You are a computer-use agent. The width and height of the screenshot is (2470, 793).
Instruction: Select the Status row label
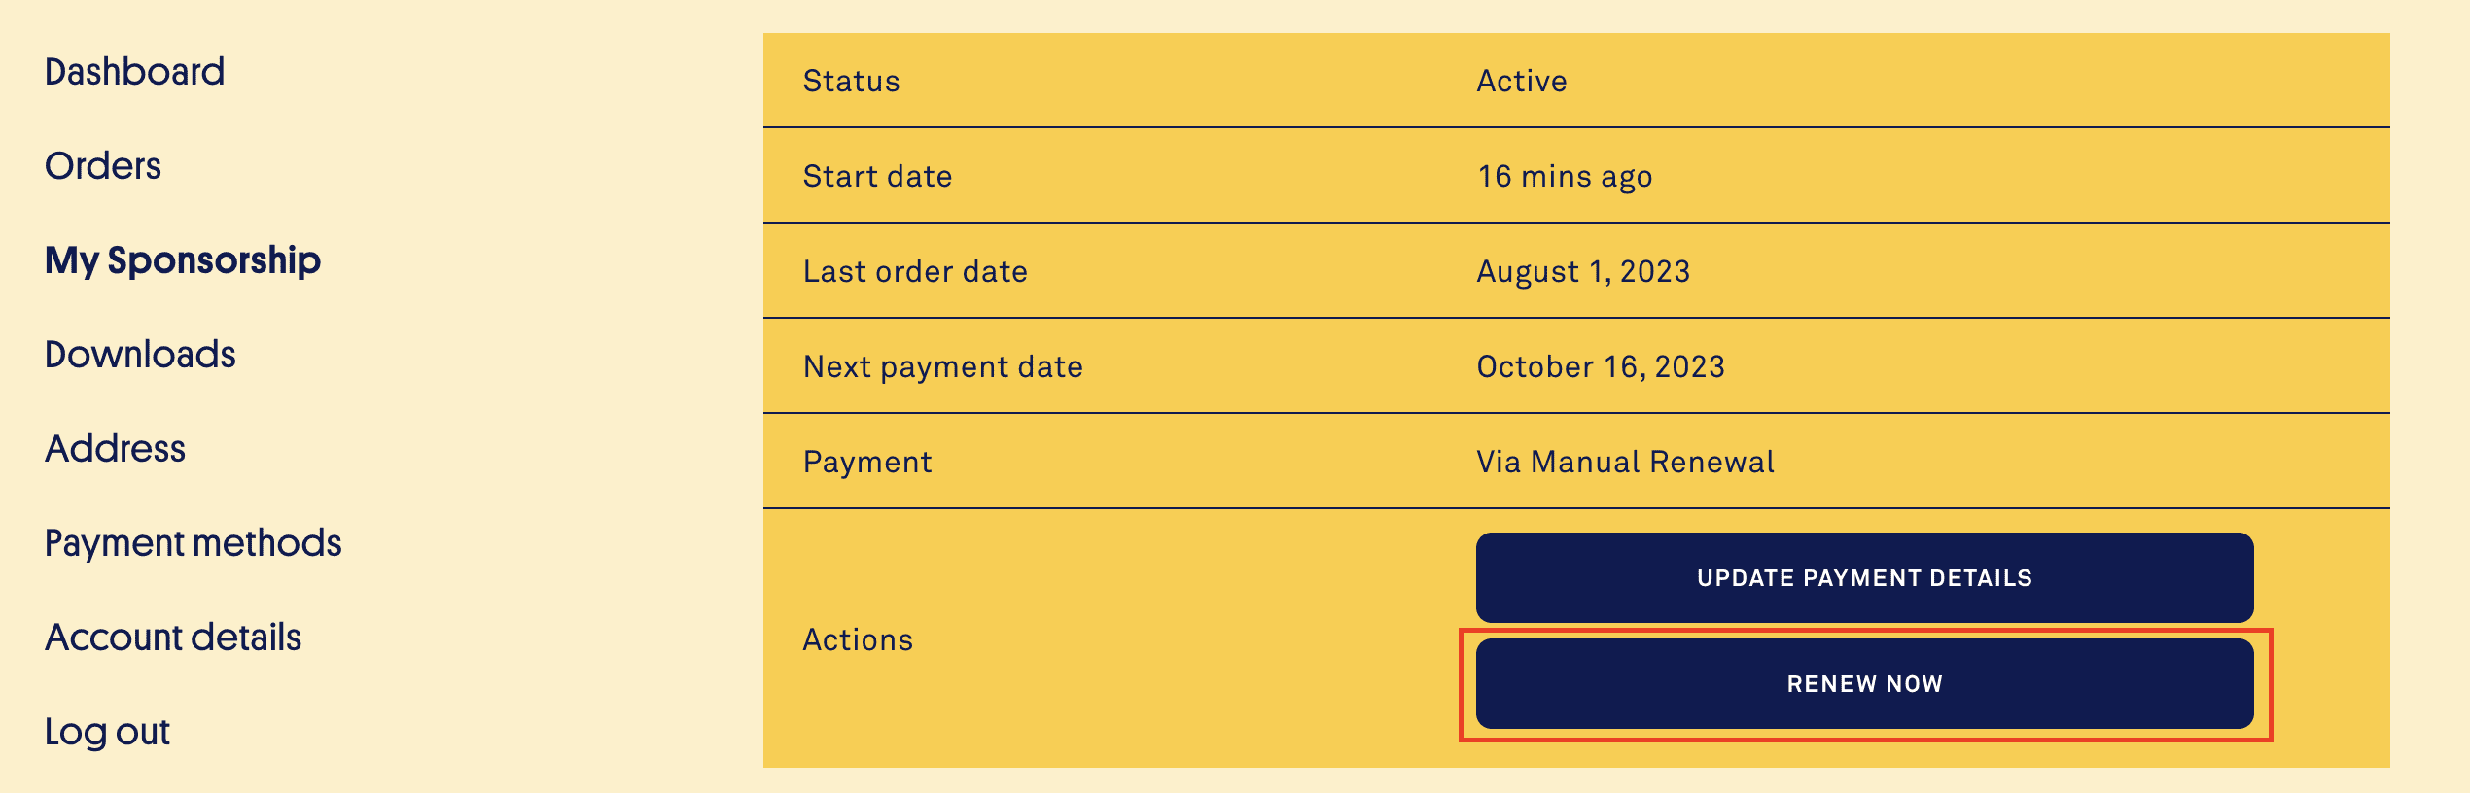click(851, 81)
